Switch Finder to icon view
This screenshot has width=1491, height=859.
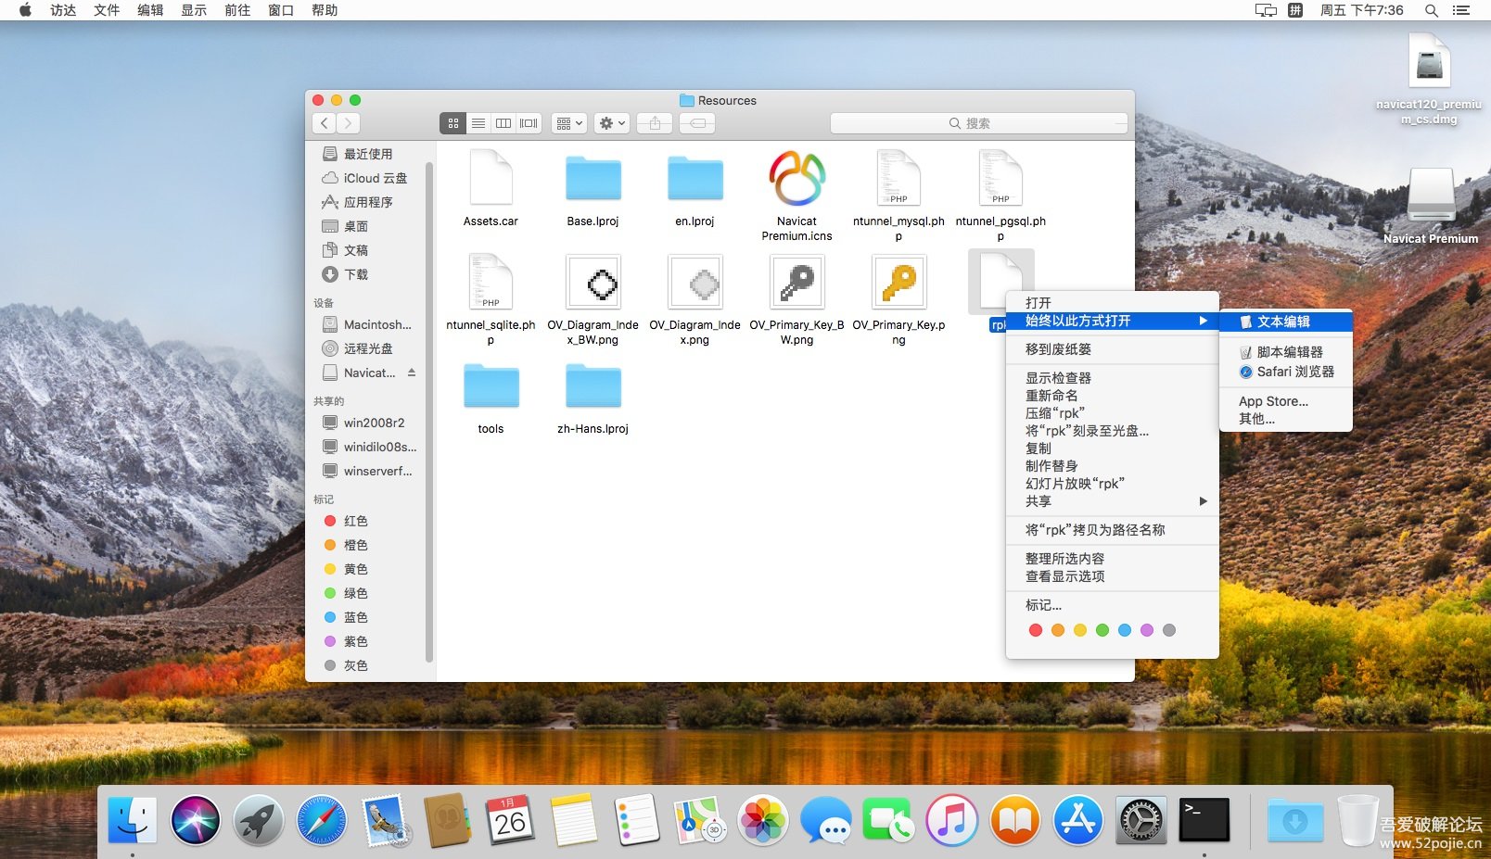[452, 123]
